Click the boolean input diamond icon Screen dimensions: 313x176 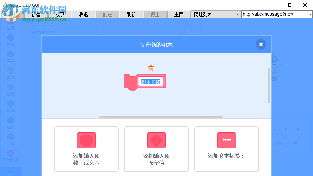tap(156, 140)
